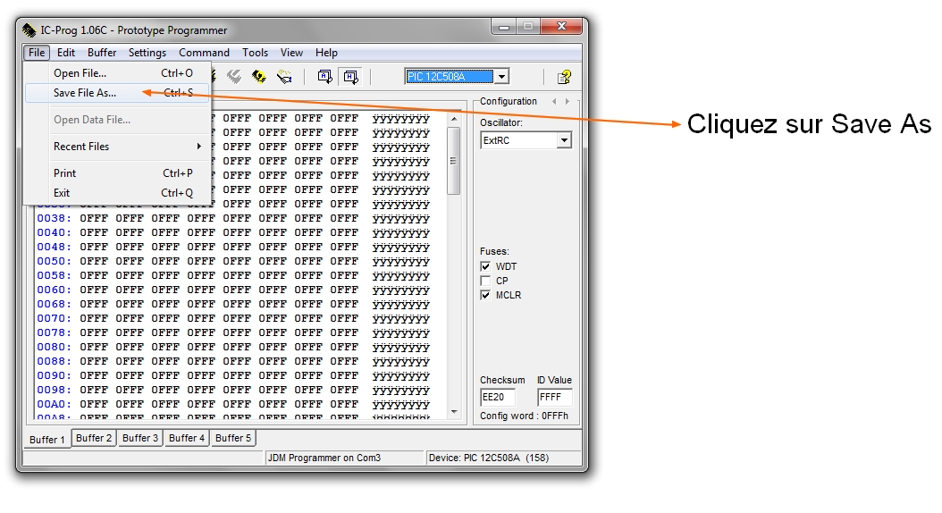Switch to the Buffer 4 tab
942x513 pixels.
click(x=186, y=438)
